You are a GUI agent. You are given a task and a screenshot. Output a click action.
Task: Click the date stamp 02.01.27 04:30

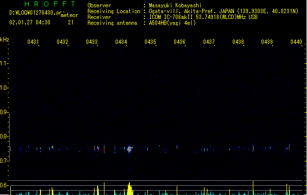30,22
